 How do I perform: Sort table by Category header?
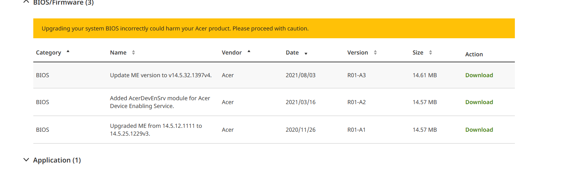[x=49, y=52]
